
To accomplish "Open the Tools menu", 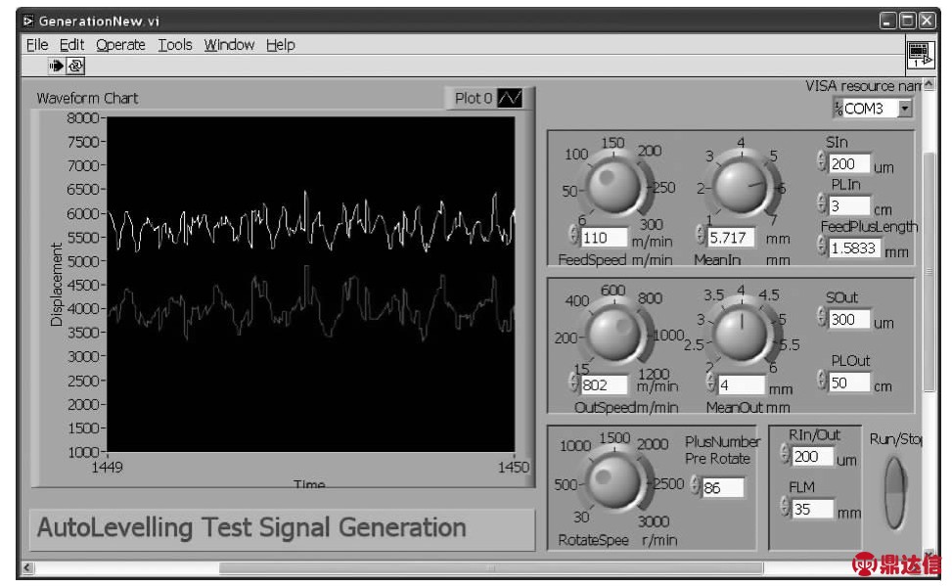I will [175, 45].
